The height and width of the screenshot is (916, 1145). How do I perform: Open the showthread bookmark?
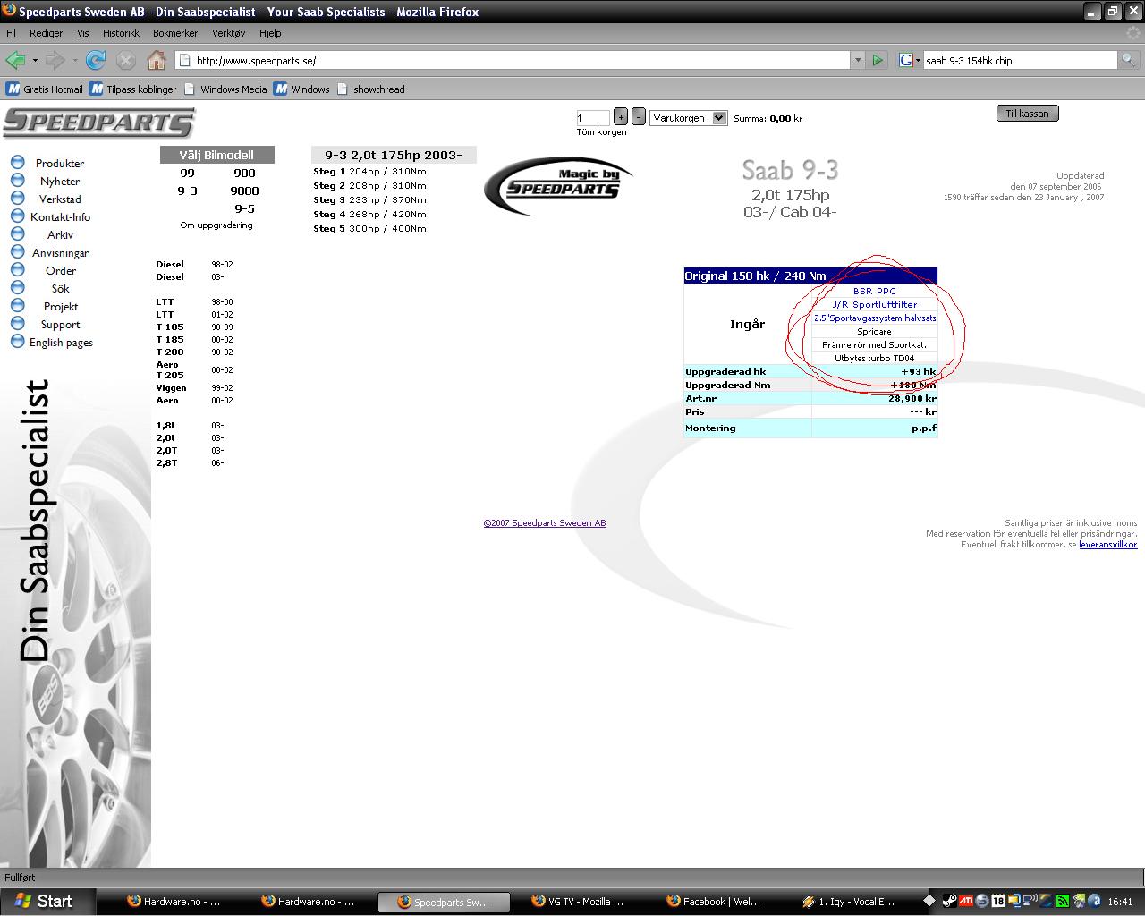click(369, 89)
